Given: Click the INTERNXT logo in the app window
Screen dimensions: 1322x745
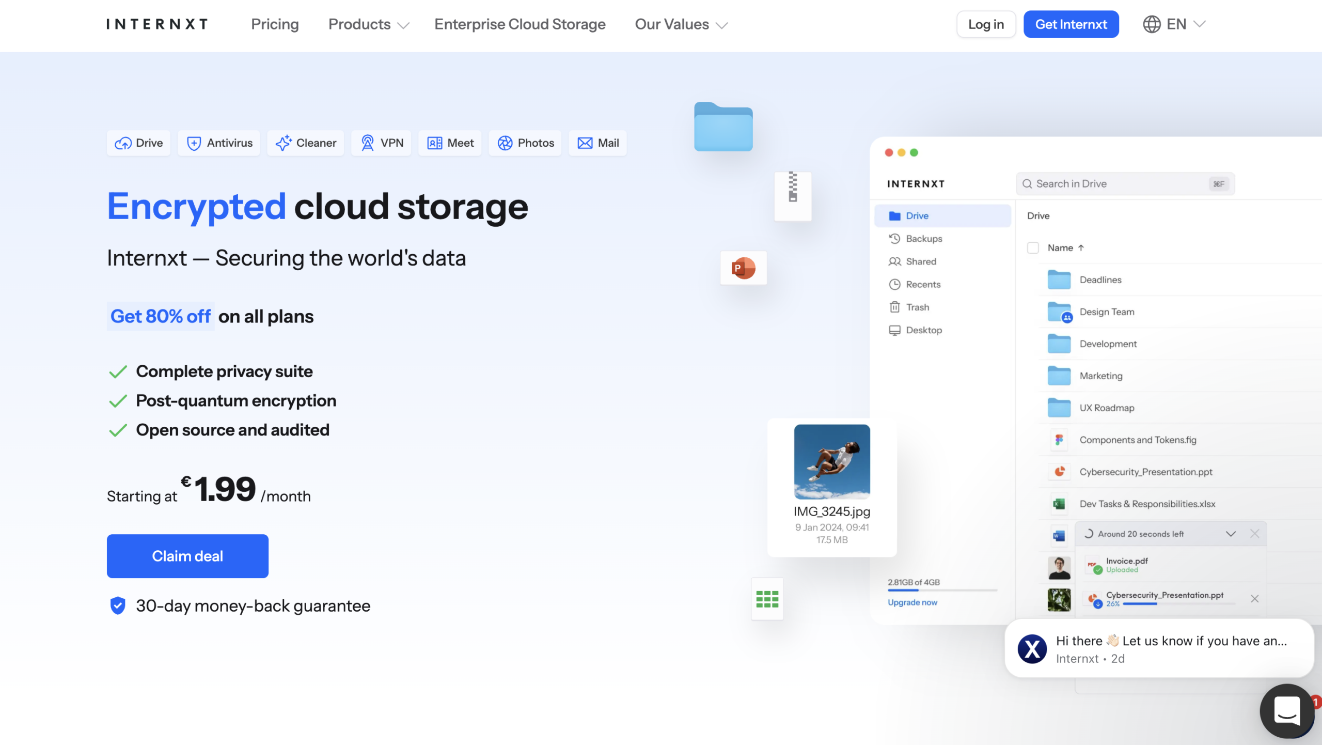Looking at the screenshot, I should point(916,184).
